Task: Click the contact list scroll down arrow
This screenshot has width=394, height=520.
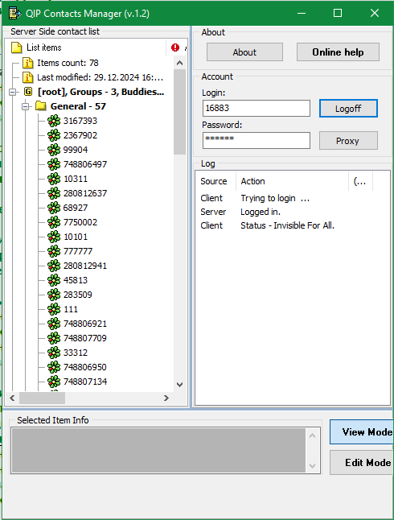Action: point(179,385)
